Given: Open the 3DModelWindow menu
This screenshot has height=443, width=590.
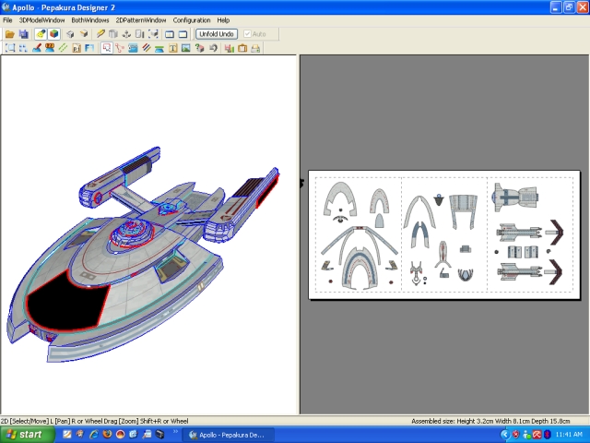Looking at the screenshot, I should (41, 20).
